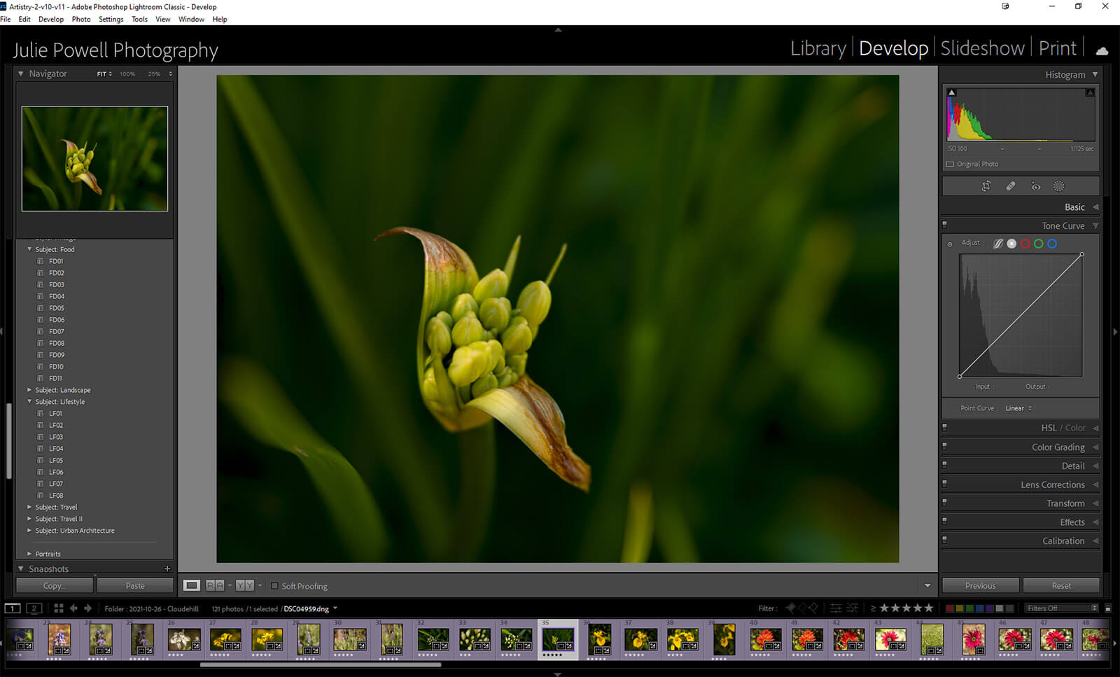Switch to the Library module
Viewport: 1120px width, 677px height.
pos(818,48)
